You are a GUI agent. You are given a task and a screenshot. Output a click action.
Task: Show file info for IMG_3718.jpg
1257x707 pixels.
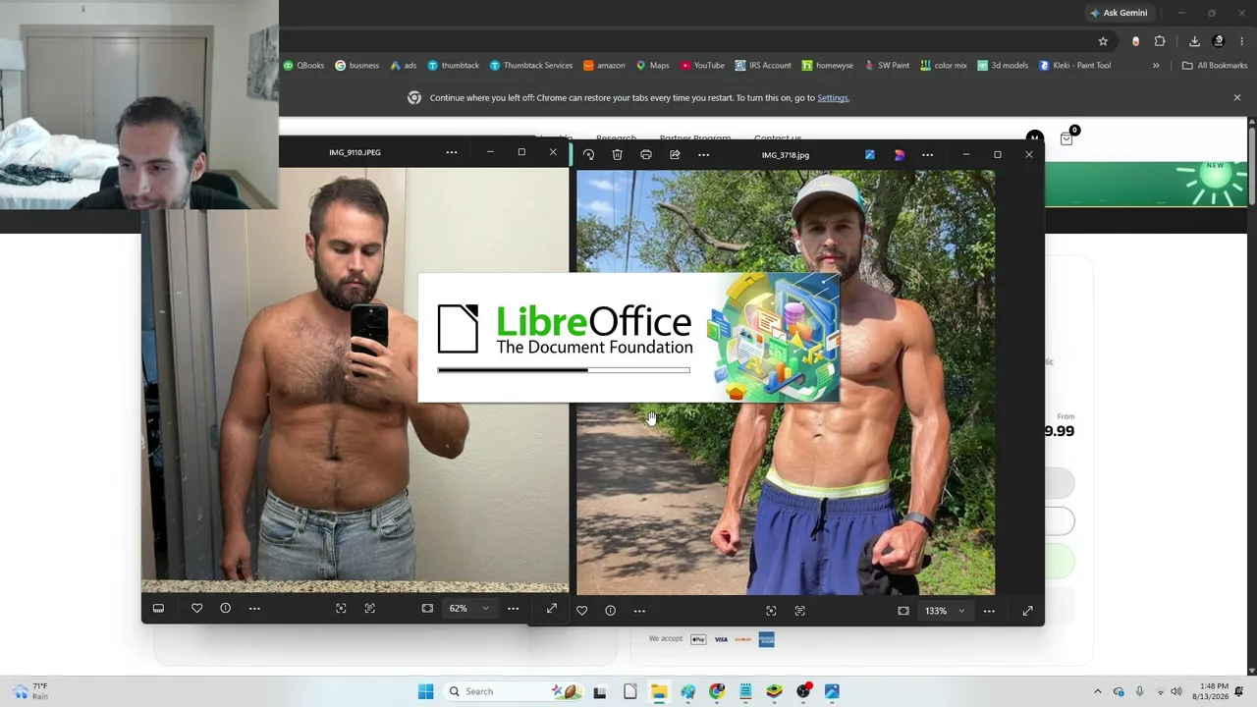610,611
